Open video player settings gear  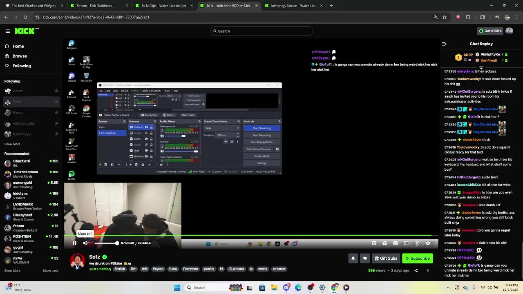point(428,243)
